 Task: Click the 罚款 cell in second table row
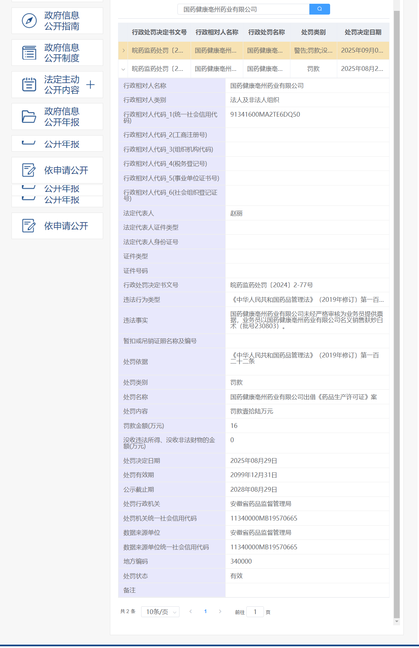point(313,69)
